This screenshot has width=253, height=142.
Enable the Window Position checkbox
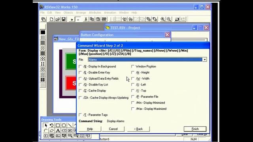click(x=133, y=66)
